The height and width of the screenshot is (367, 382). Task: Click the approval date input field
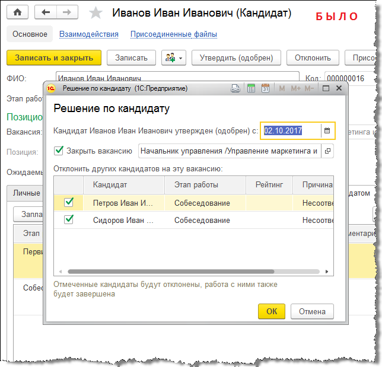pos(291,130)
